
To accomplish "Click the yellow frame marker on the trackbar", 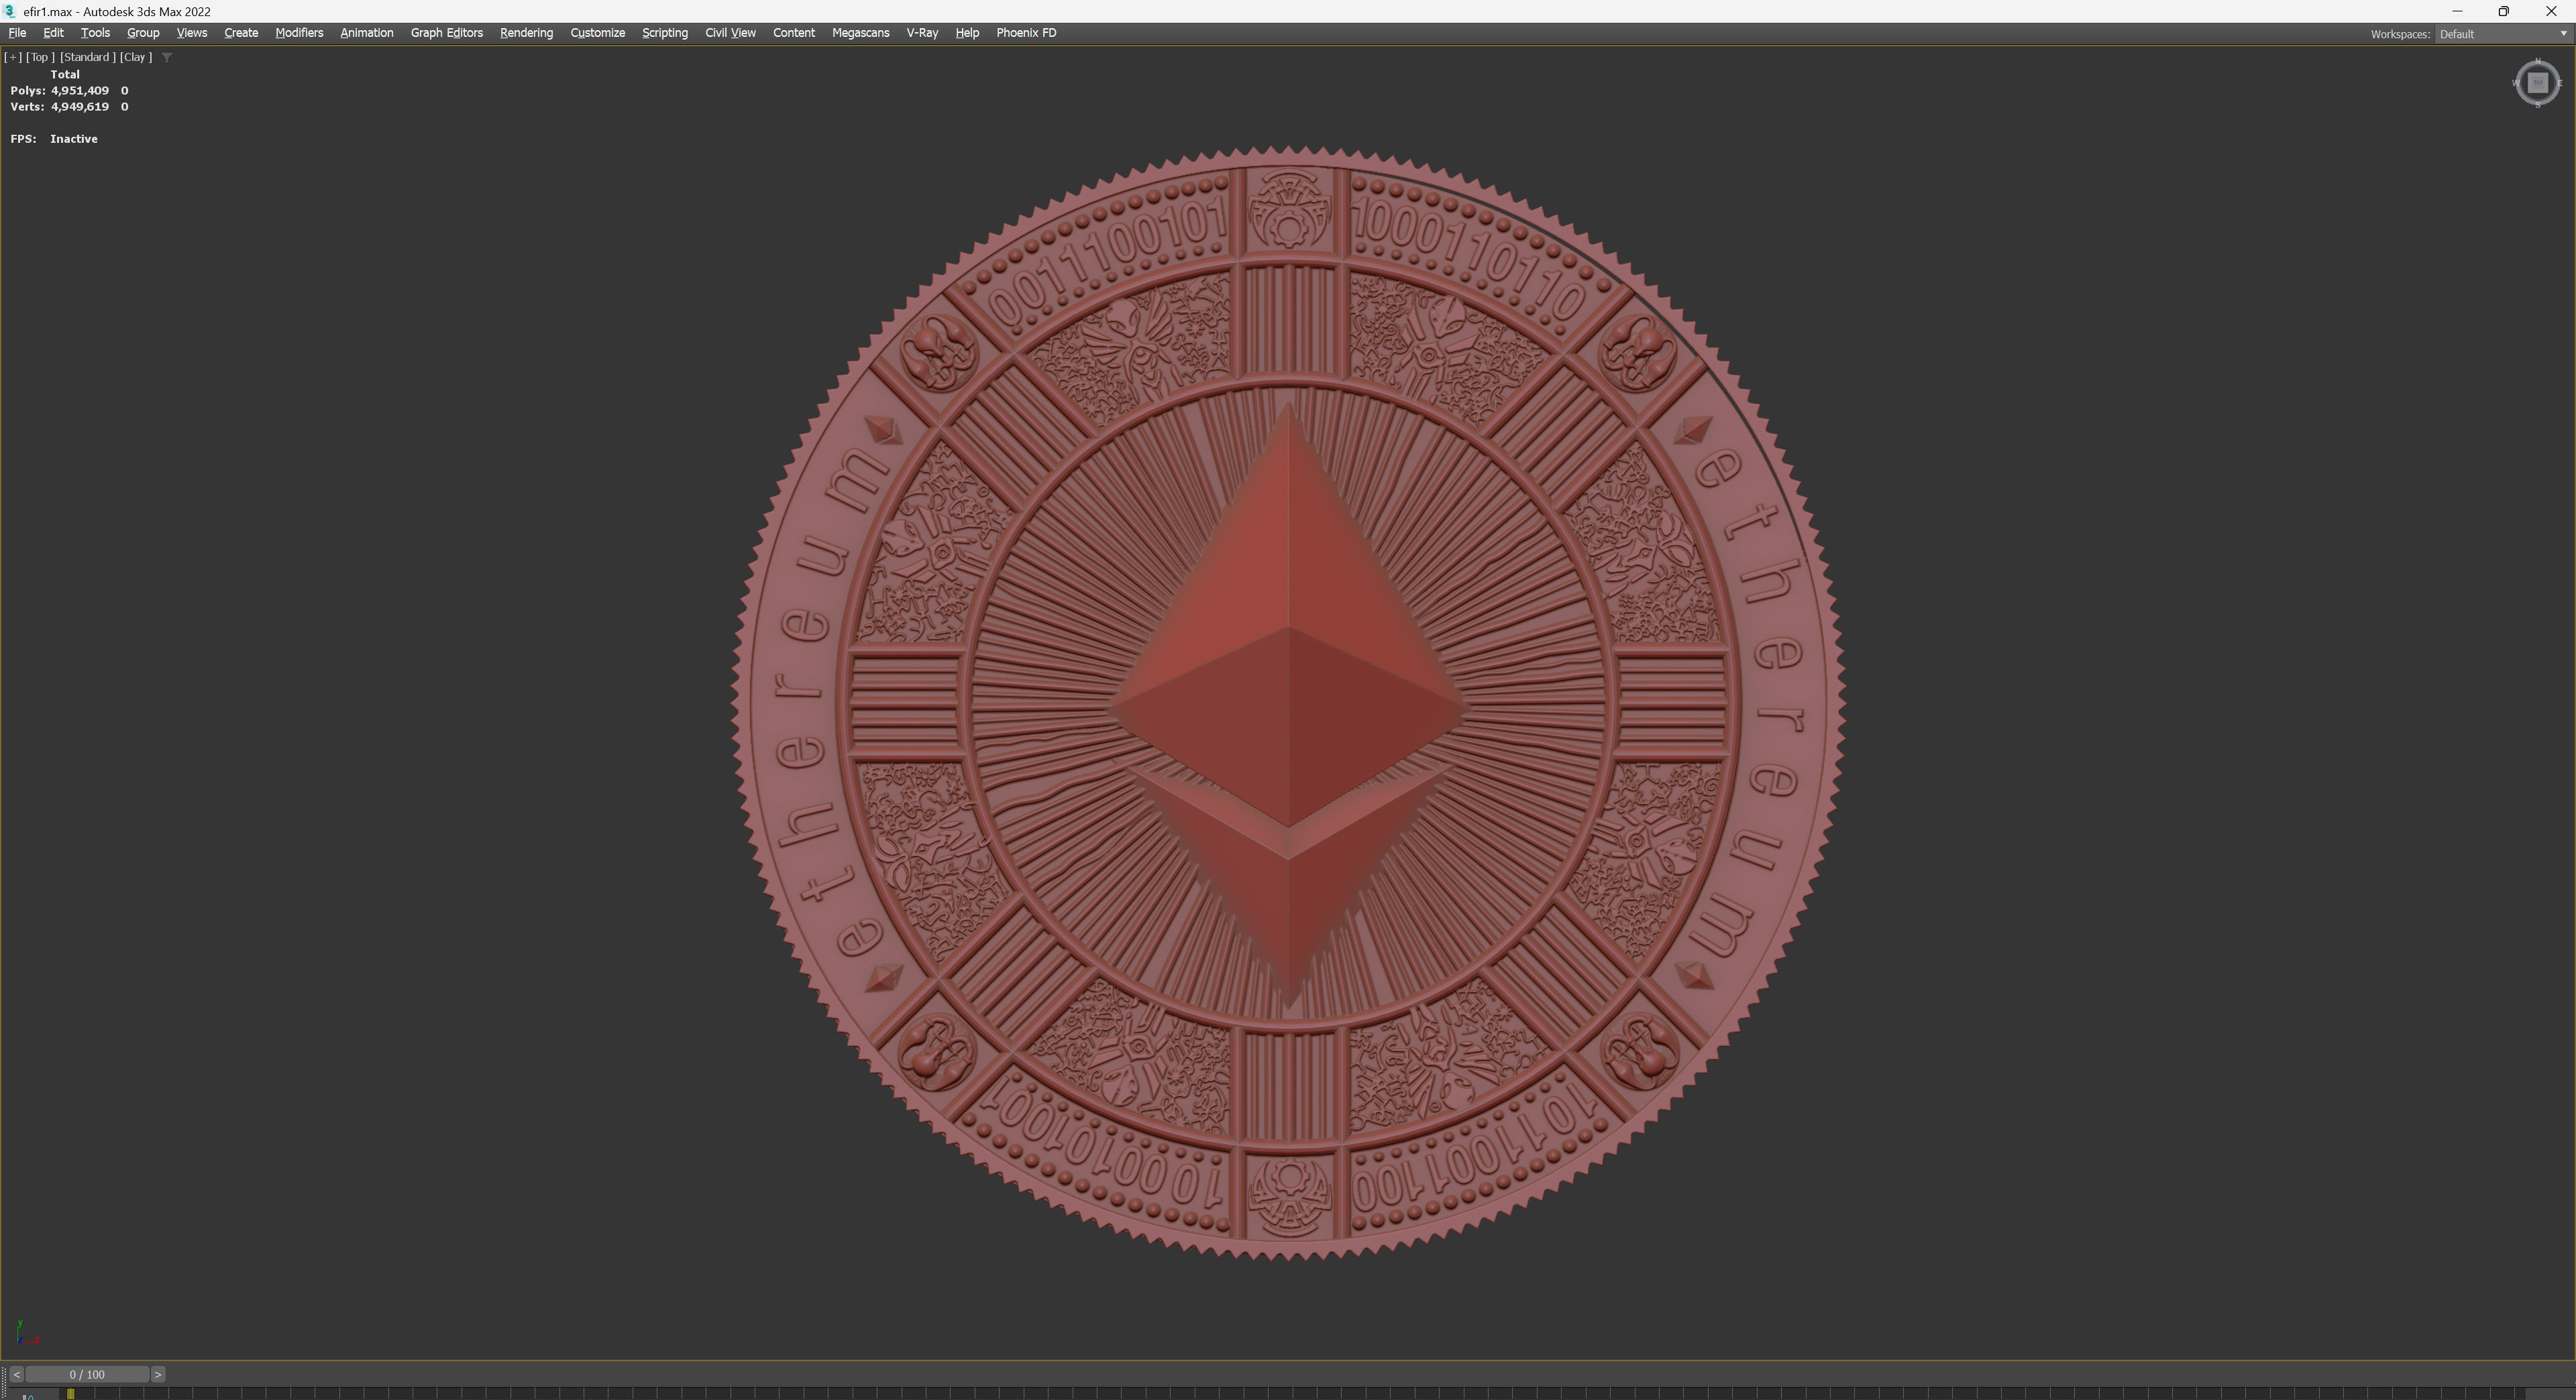I will (70, 1393).
